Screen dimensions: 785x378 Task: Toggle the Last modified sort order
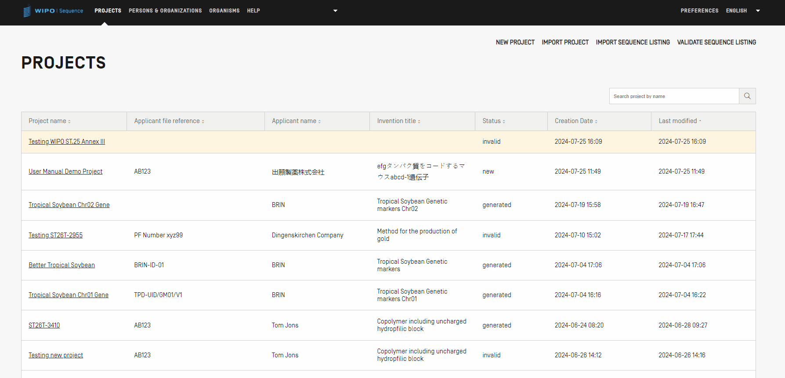tap(680, 121)
